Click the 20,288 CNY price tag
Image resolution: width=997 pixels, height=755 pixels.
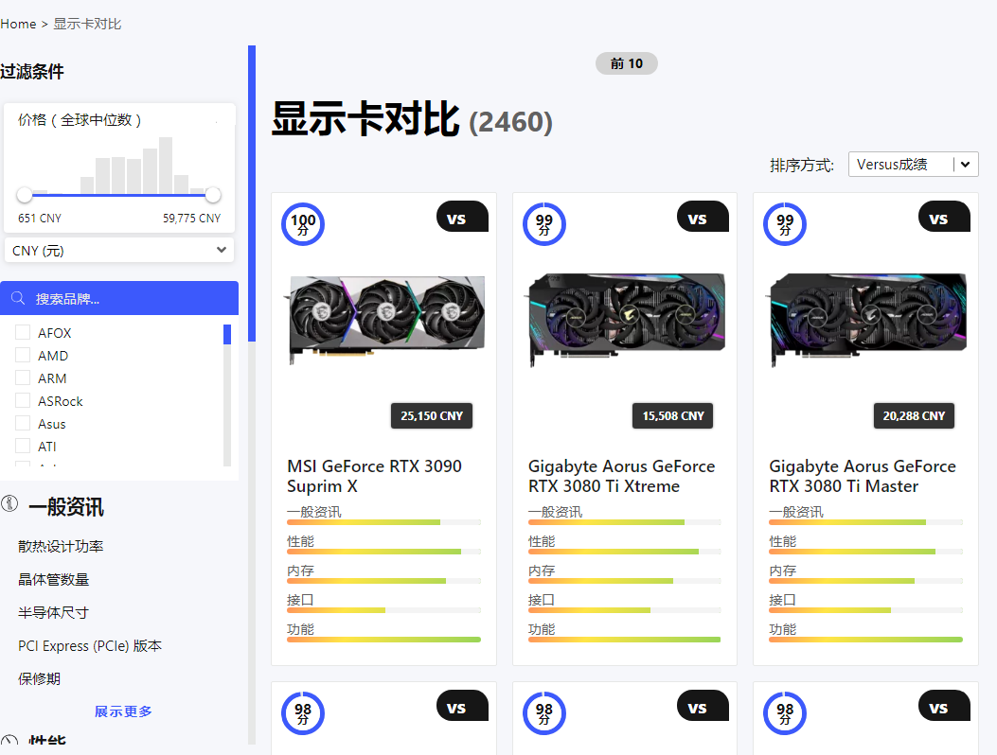click(x=914, y=415)
